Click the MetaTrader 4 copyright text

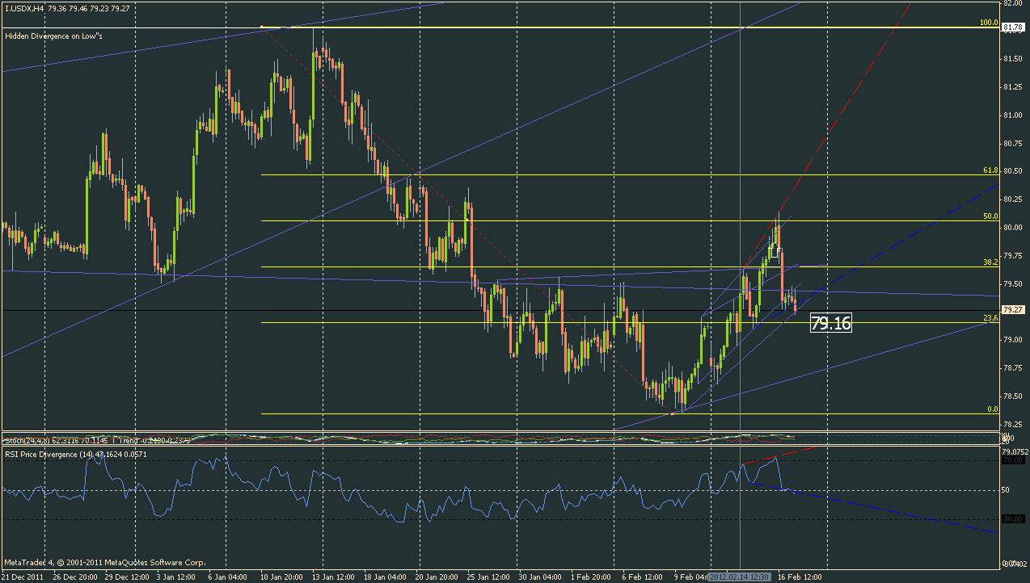tap(104, 562)
